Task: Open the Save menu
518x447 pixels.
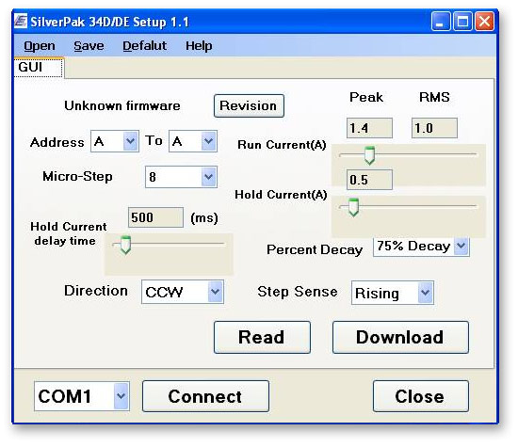Action: [x=89, y=46]
